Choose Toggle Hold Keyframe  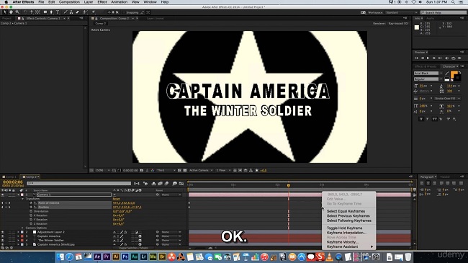click(344, 228)
